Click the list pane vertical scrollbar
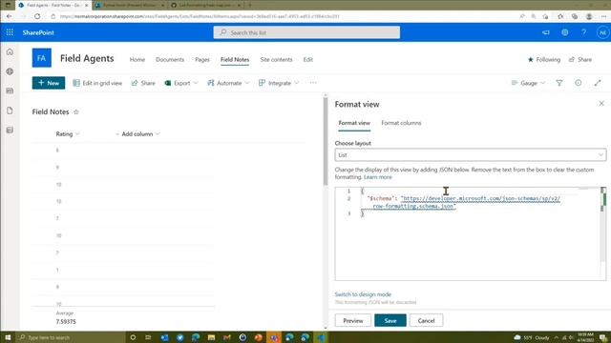 pyautogui.click(x=326, y=141)
